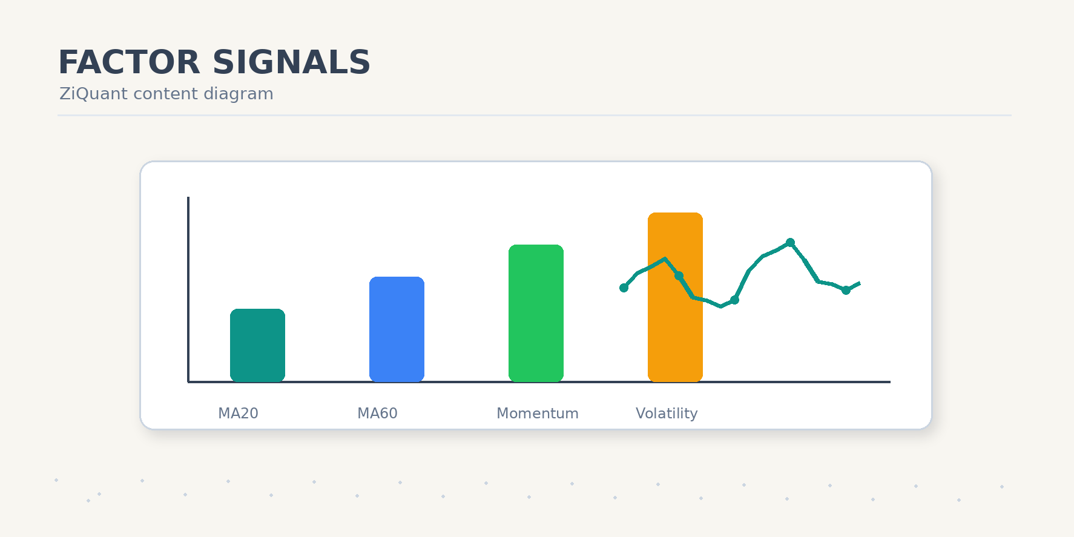Click the Volatility axis label
This screenshot has width=1074, height=537.
[667, 413]
